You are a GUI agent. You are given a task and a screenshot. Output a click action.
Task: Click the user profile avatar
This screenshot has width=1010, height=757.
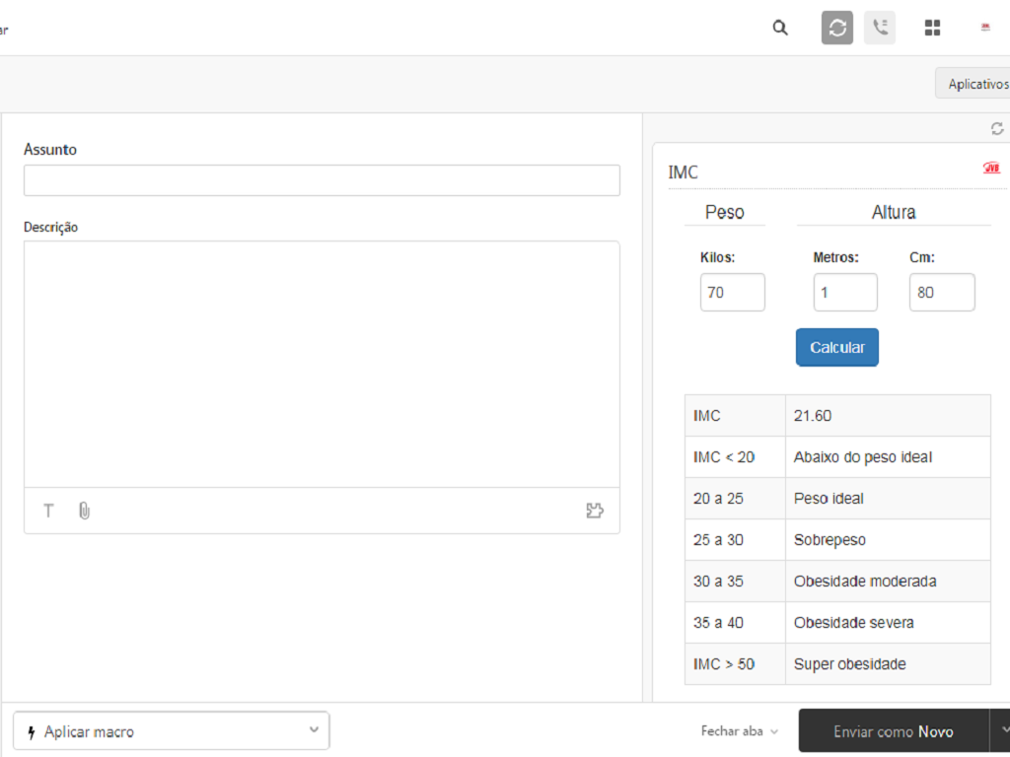click(984, 28)
